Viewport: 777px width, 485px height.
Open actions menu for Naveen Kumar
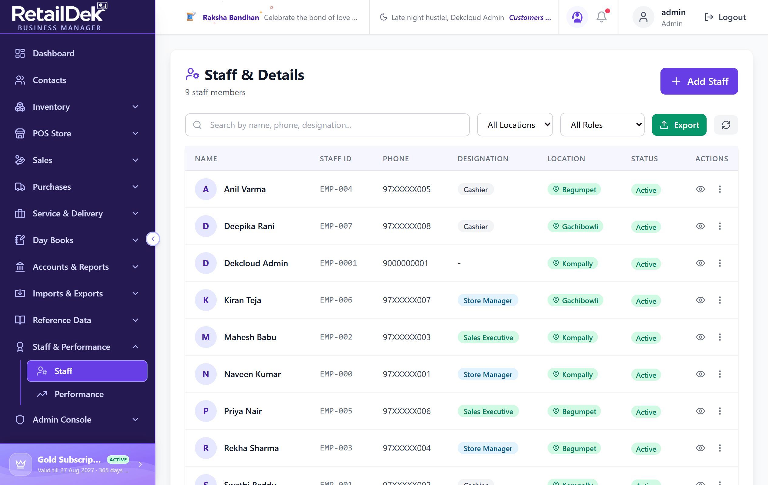pyautogui.click(x=720, y=374)
